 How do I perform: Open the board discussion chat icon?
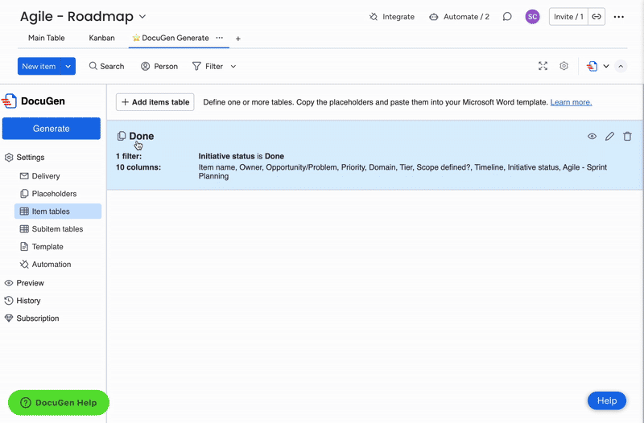507,17
